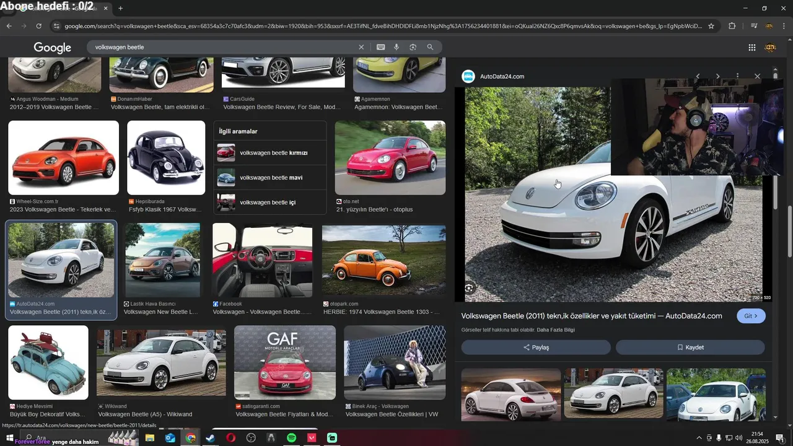Clear the search box with the X icon
The height and width of the screenshot is (446, 793).
pos(361,47)
